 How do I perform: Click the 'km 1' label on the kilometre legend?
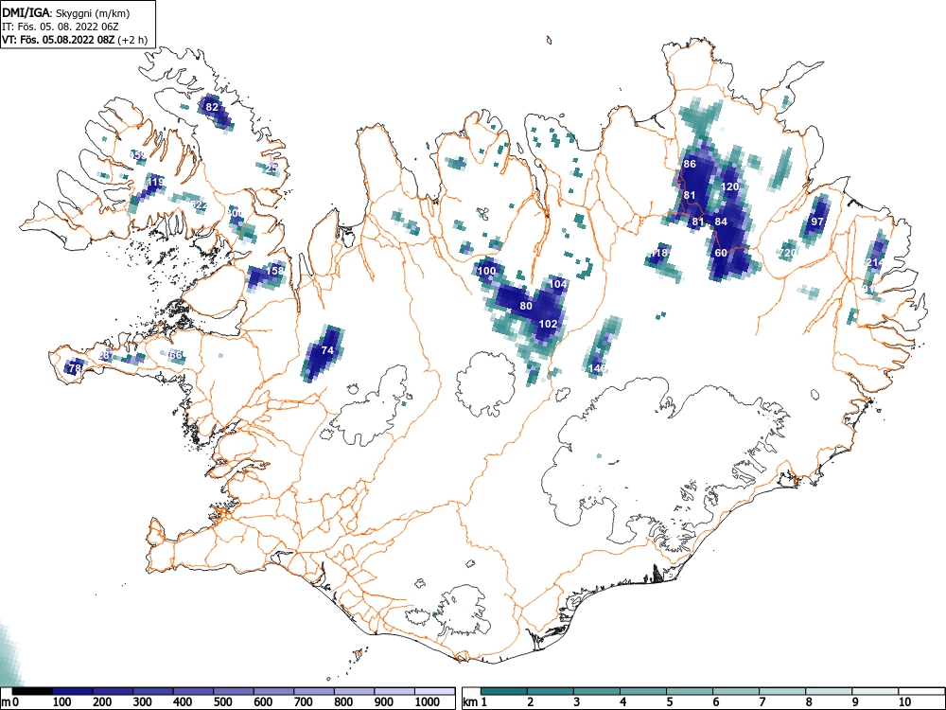(476, 701)
